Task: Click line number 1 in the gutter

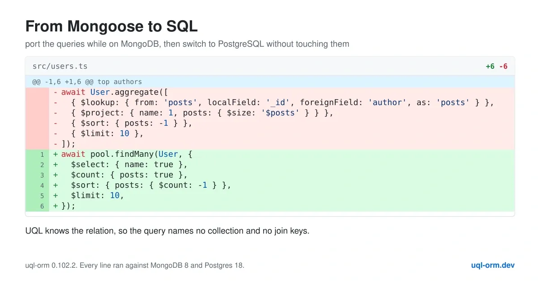Action: (42, 155)
